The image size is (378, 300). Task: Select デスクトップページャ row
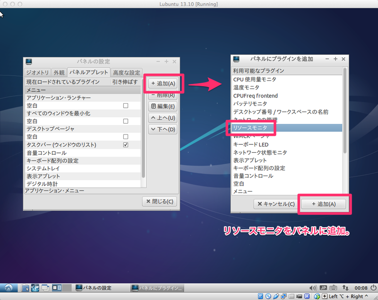coord(83,129)
